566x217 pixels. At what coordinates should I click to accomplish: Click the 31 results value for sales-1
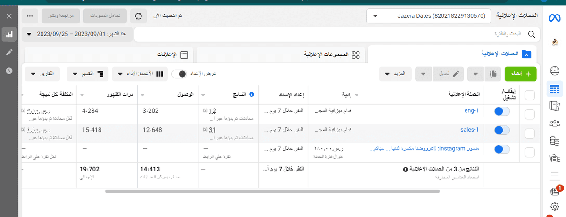click(212, 130)
